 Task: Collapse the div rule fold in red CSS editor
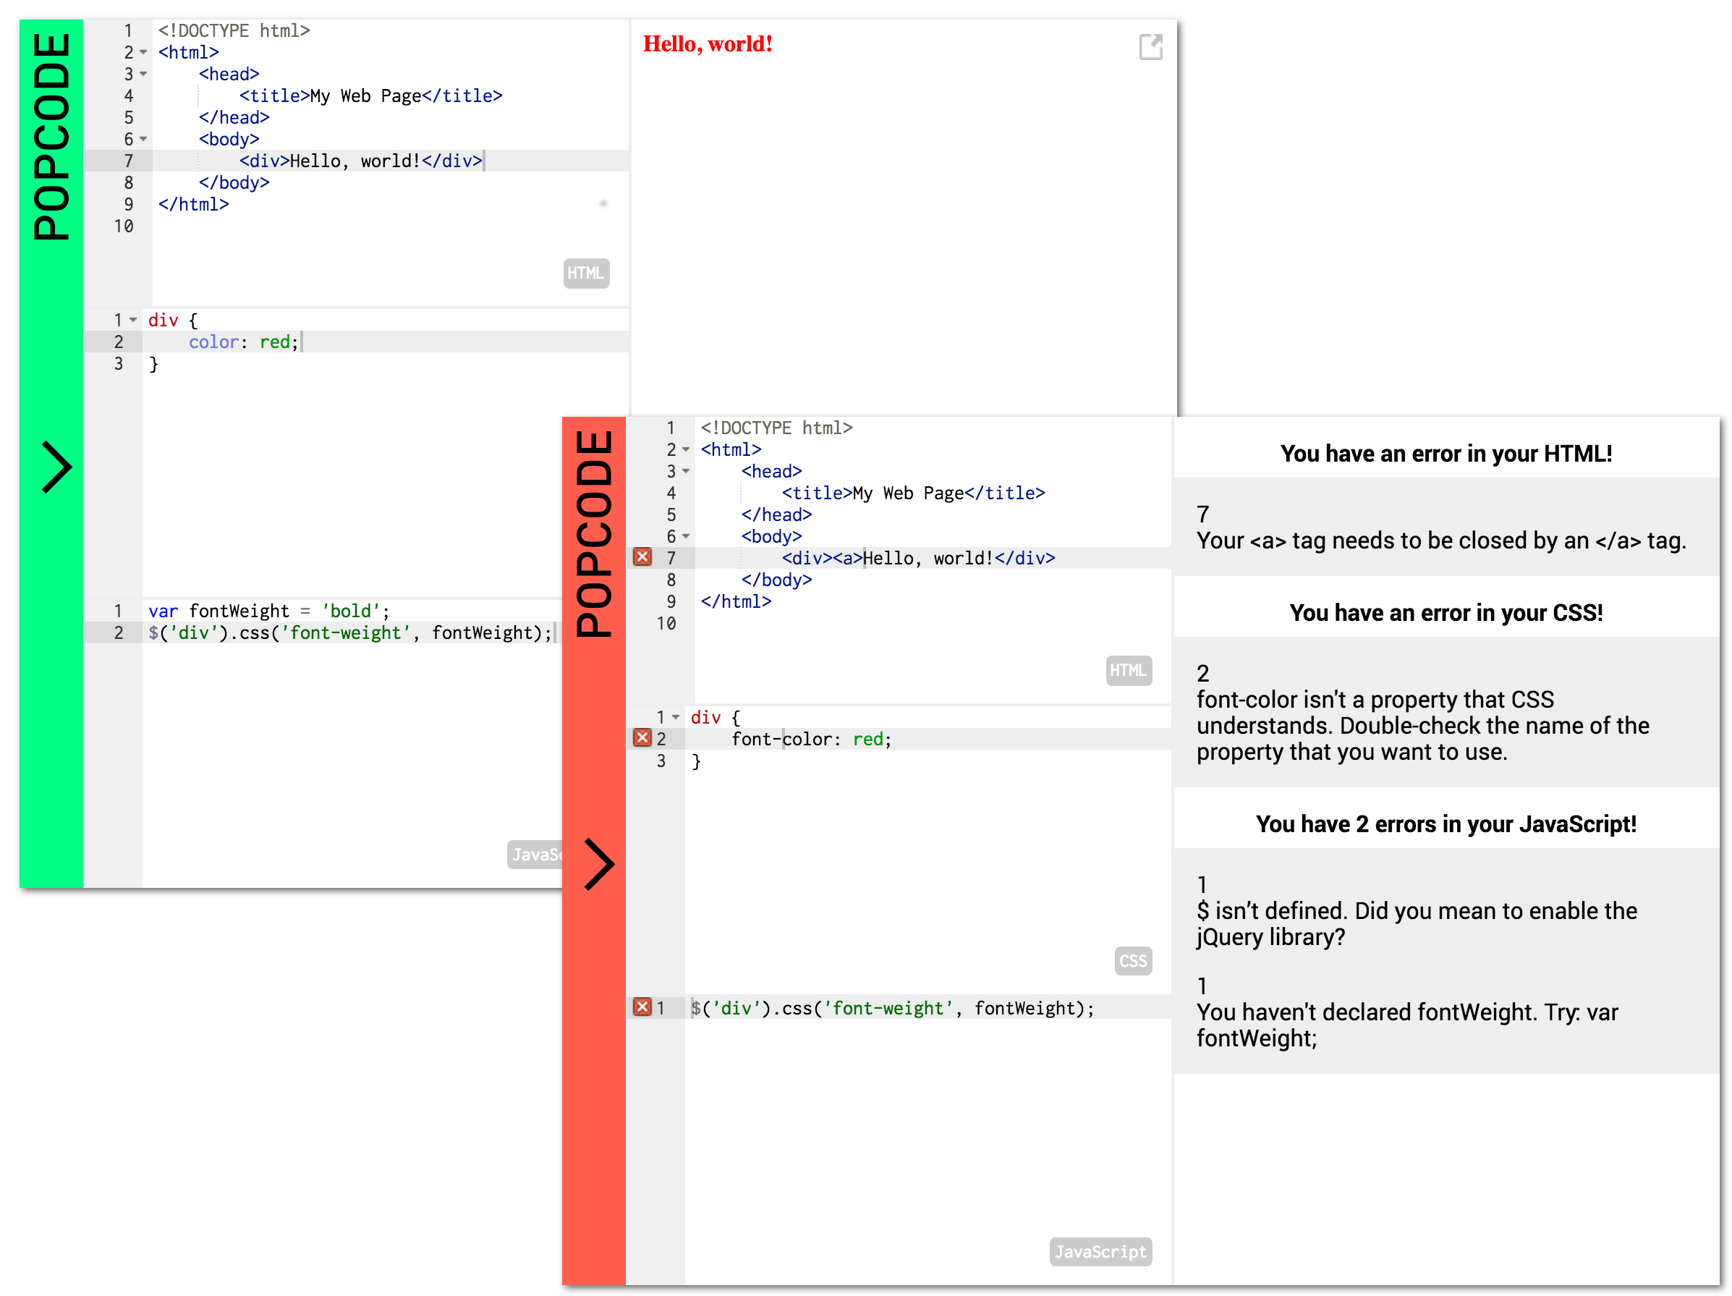click(x=676, y=717)
